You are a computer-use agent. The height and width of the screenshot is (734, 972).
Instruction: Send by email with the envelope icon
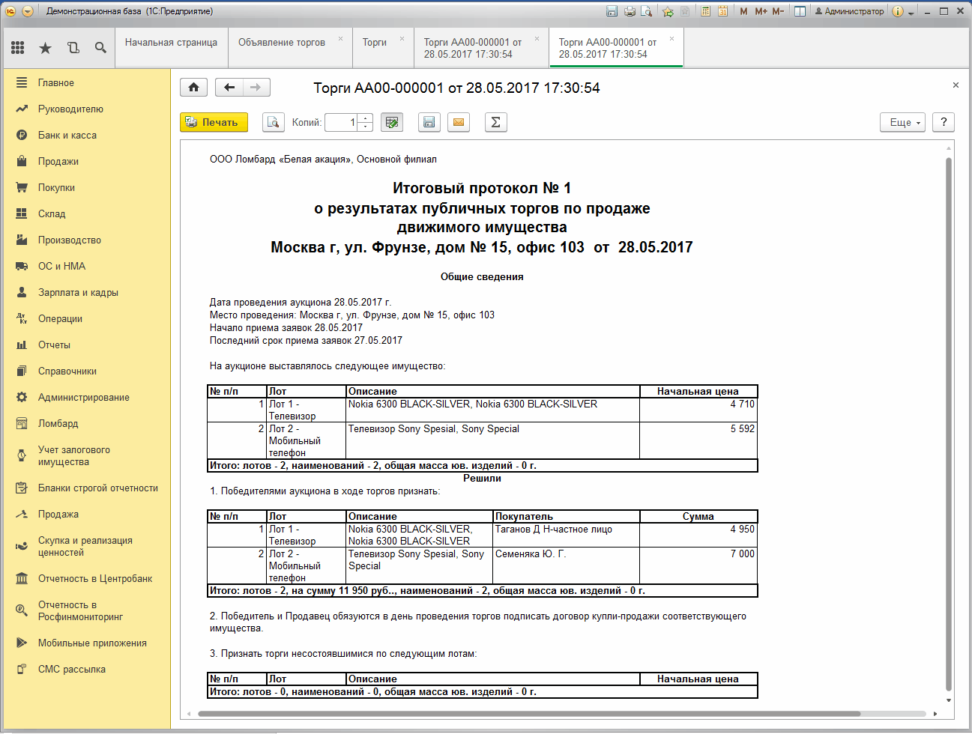459,122
